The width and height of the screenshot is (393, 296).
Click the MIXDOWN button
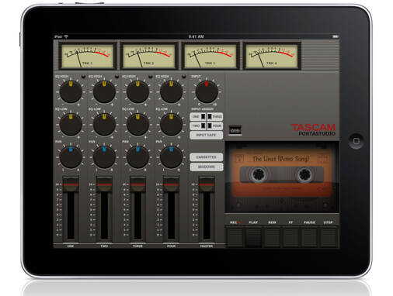[x=207, y=167]
